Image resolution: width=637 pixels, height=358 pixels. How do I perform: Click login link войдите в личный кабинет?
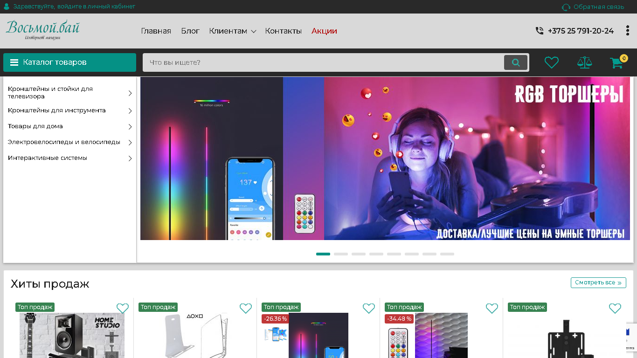(x=96, y=7)
